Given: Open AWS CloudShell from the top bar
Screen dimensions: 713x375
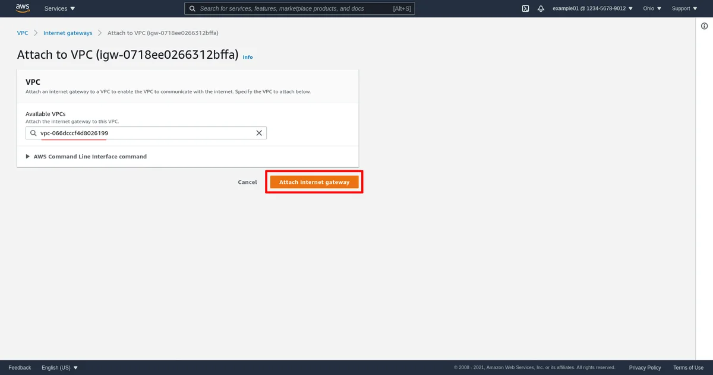Looking at the screenshot, I should 525,8.
